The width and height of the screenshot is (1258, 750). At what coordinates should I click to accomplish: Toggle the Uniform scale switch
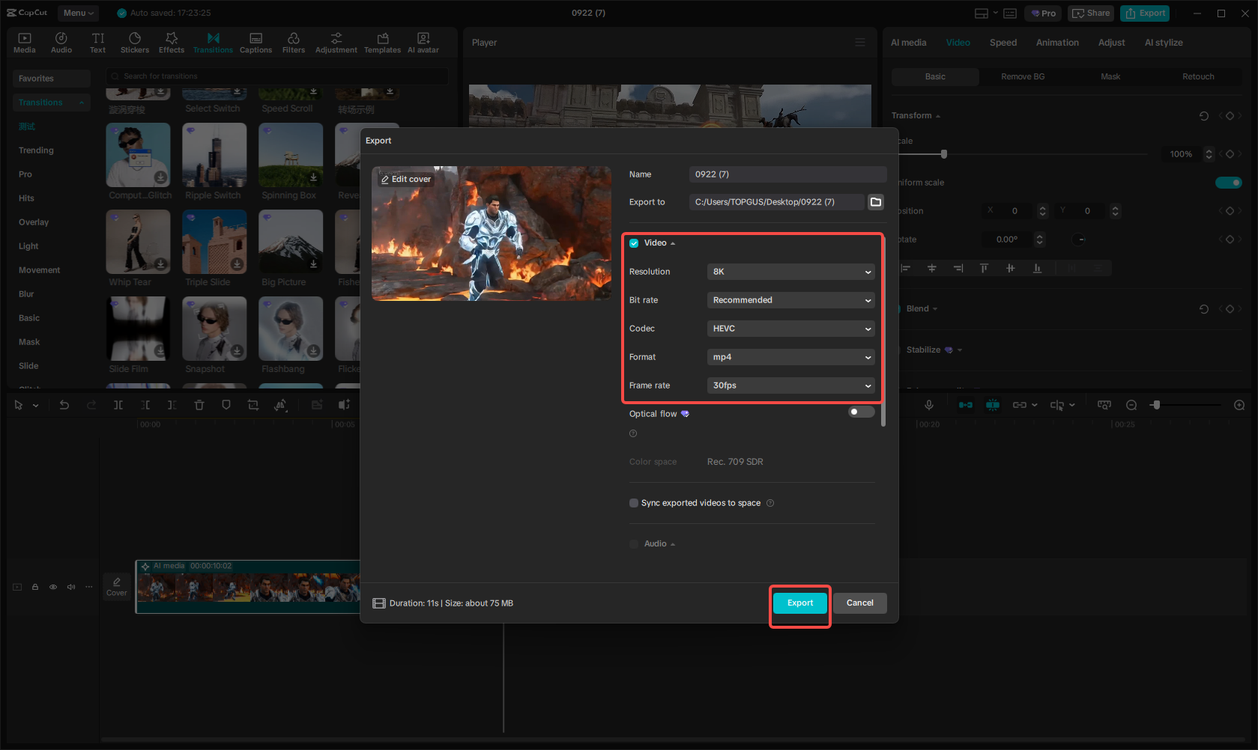(1228, 183)
